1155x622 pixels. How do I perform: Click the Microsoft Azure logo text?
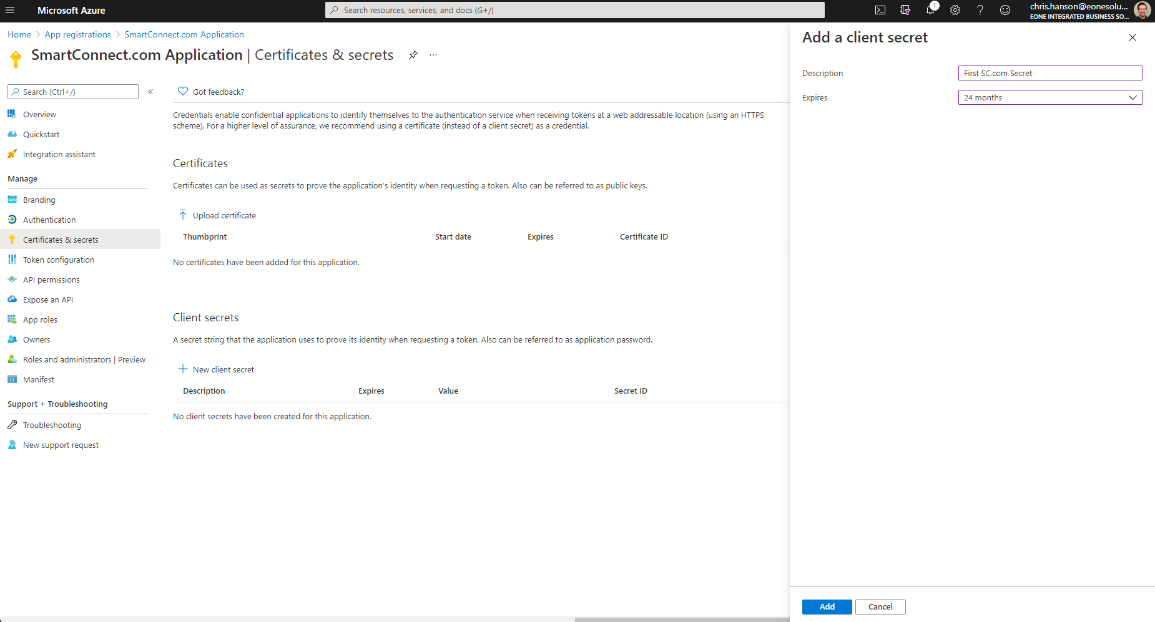[x=71, y=10]
